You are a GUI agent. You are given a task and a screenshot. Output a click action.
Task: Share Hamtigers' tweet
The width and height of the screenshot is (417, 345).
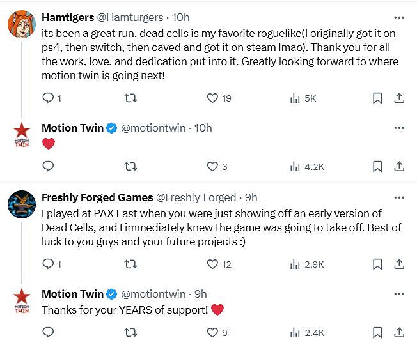click(399, 98)
